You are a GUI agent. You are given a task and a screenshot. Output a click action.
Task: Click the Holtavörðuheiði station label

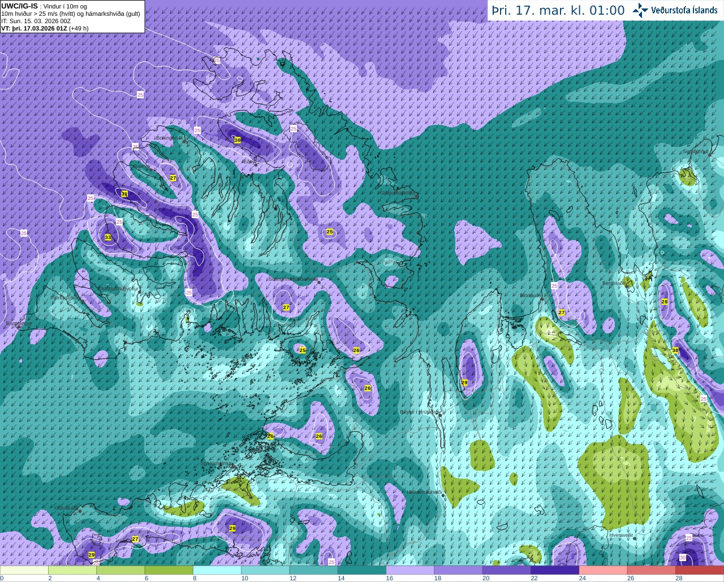coord(424,492)
